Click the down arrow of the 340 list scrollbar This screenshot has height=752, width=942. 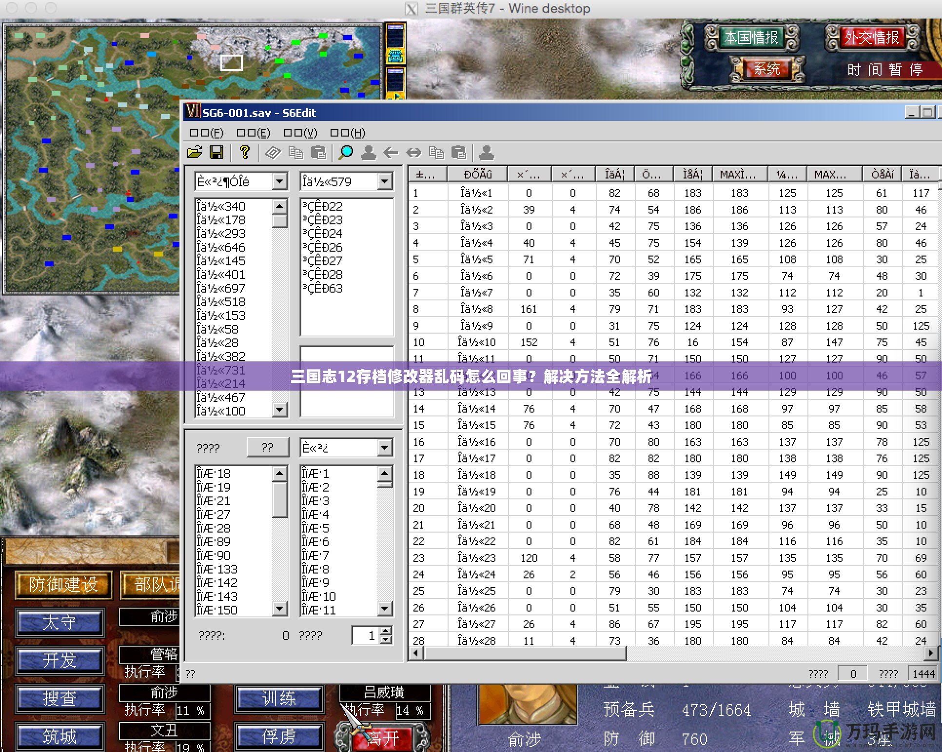[x=279, y=409]
